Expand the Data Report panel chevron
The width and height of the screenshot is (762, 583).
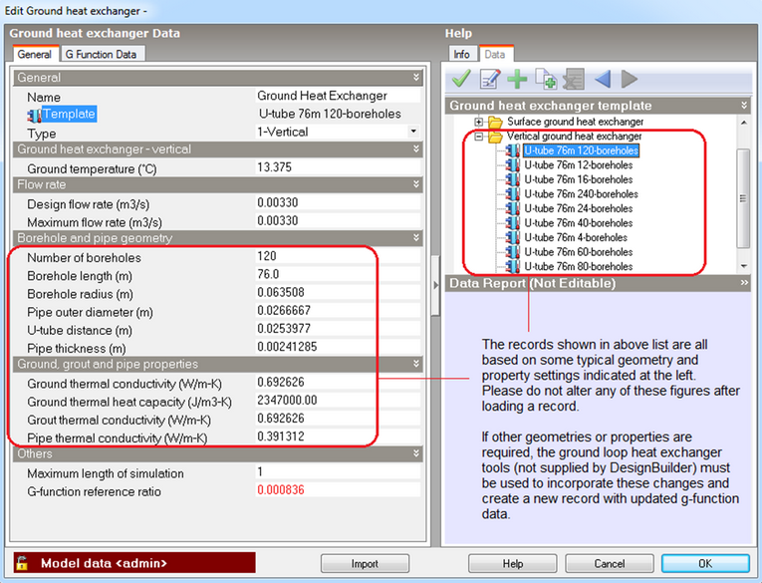coord(744,283)
